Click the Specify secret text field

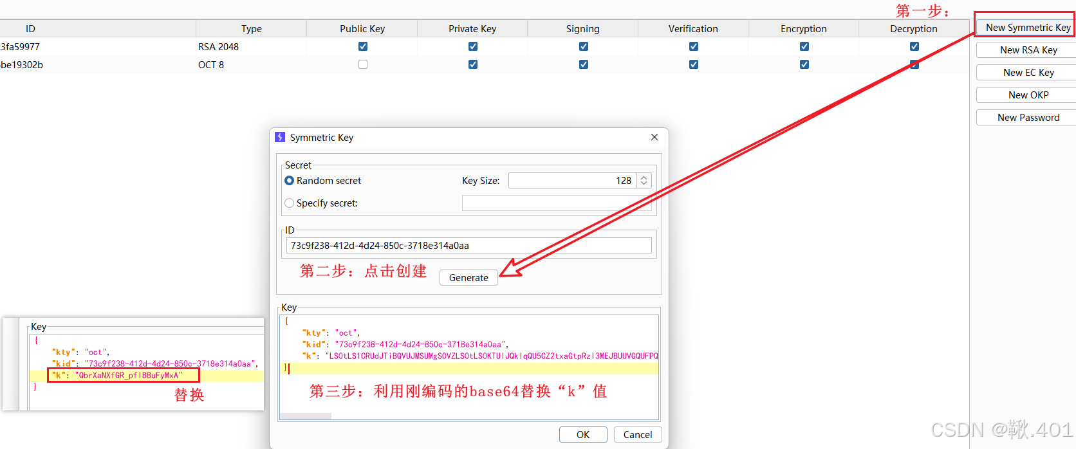(557, 203)
